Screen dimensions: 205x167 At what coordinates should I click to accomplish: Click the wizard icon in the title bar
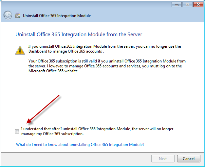click(x=18, y=15)
